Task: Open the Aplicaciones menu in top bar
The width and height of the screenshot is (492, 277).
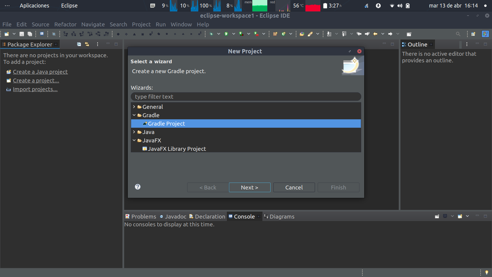Action: pyautogui.click(x=34, y=6)
